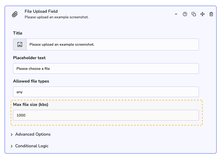Click the Title field label

(18, 33)
